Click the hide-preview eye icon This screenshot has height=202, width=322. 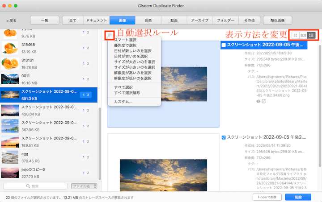pos(258,102)
